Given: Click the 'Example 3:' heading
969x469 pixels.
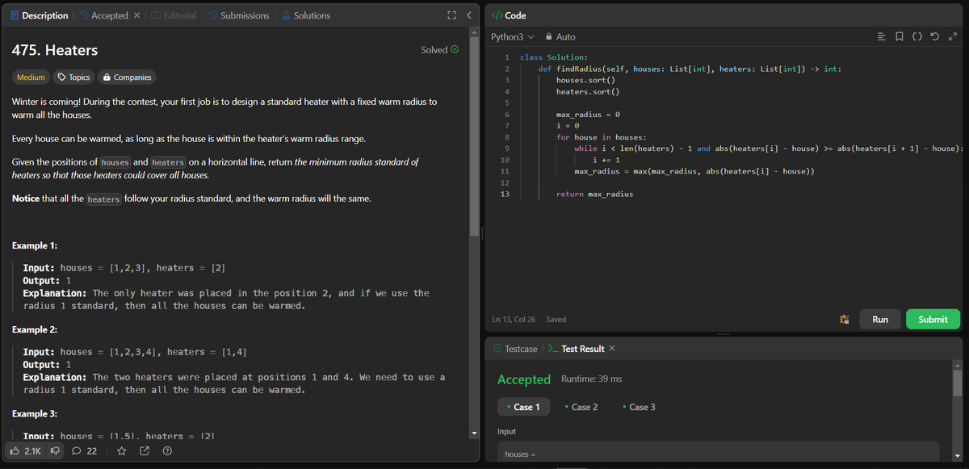Looking at the screenshot, I should [35, 414].
